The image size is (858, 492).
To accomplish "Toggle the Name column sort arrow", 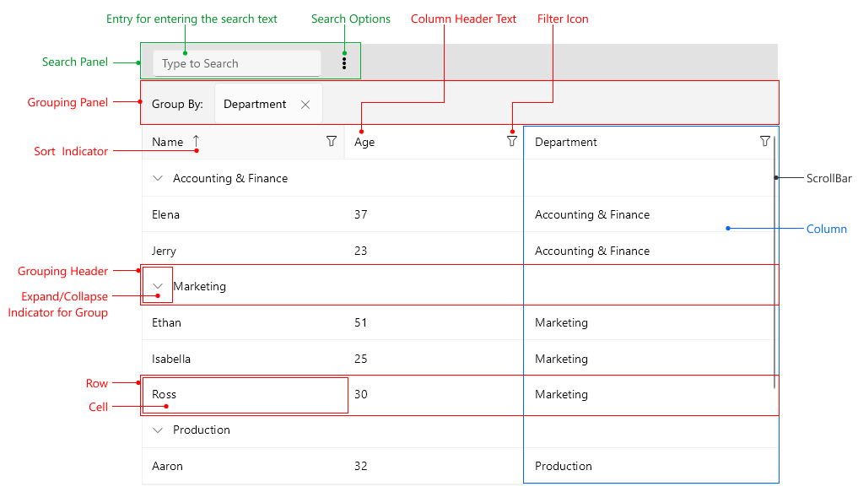I will click(x=197, y=141).
